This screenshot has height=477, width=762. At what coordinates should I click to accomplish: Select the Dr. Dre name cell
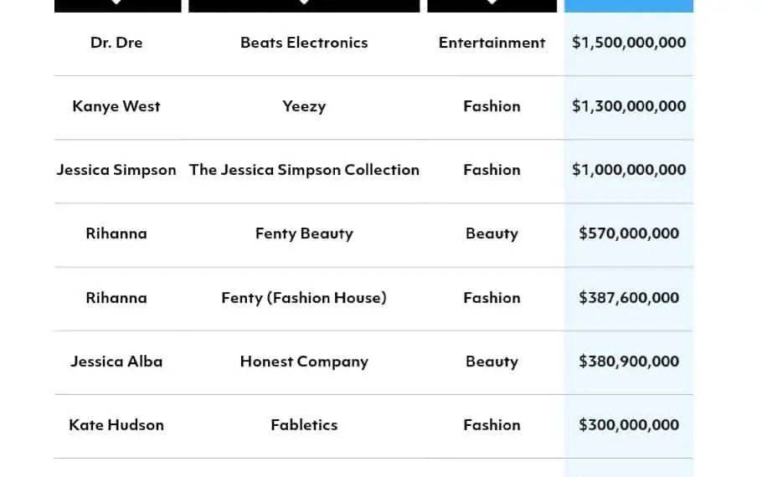click(x=116, y=43)
